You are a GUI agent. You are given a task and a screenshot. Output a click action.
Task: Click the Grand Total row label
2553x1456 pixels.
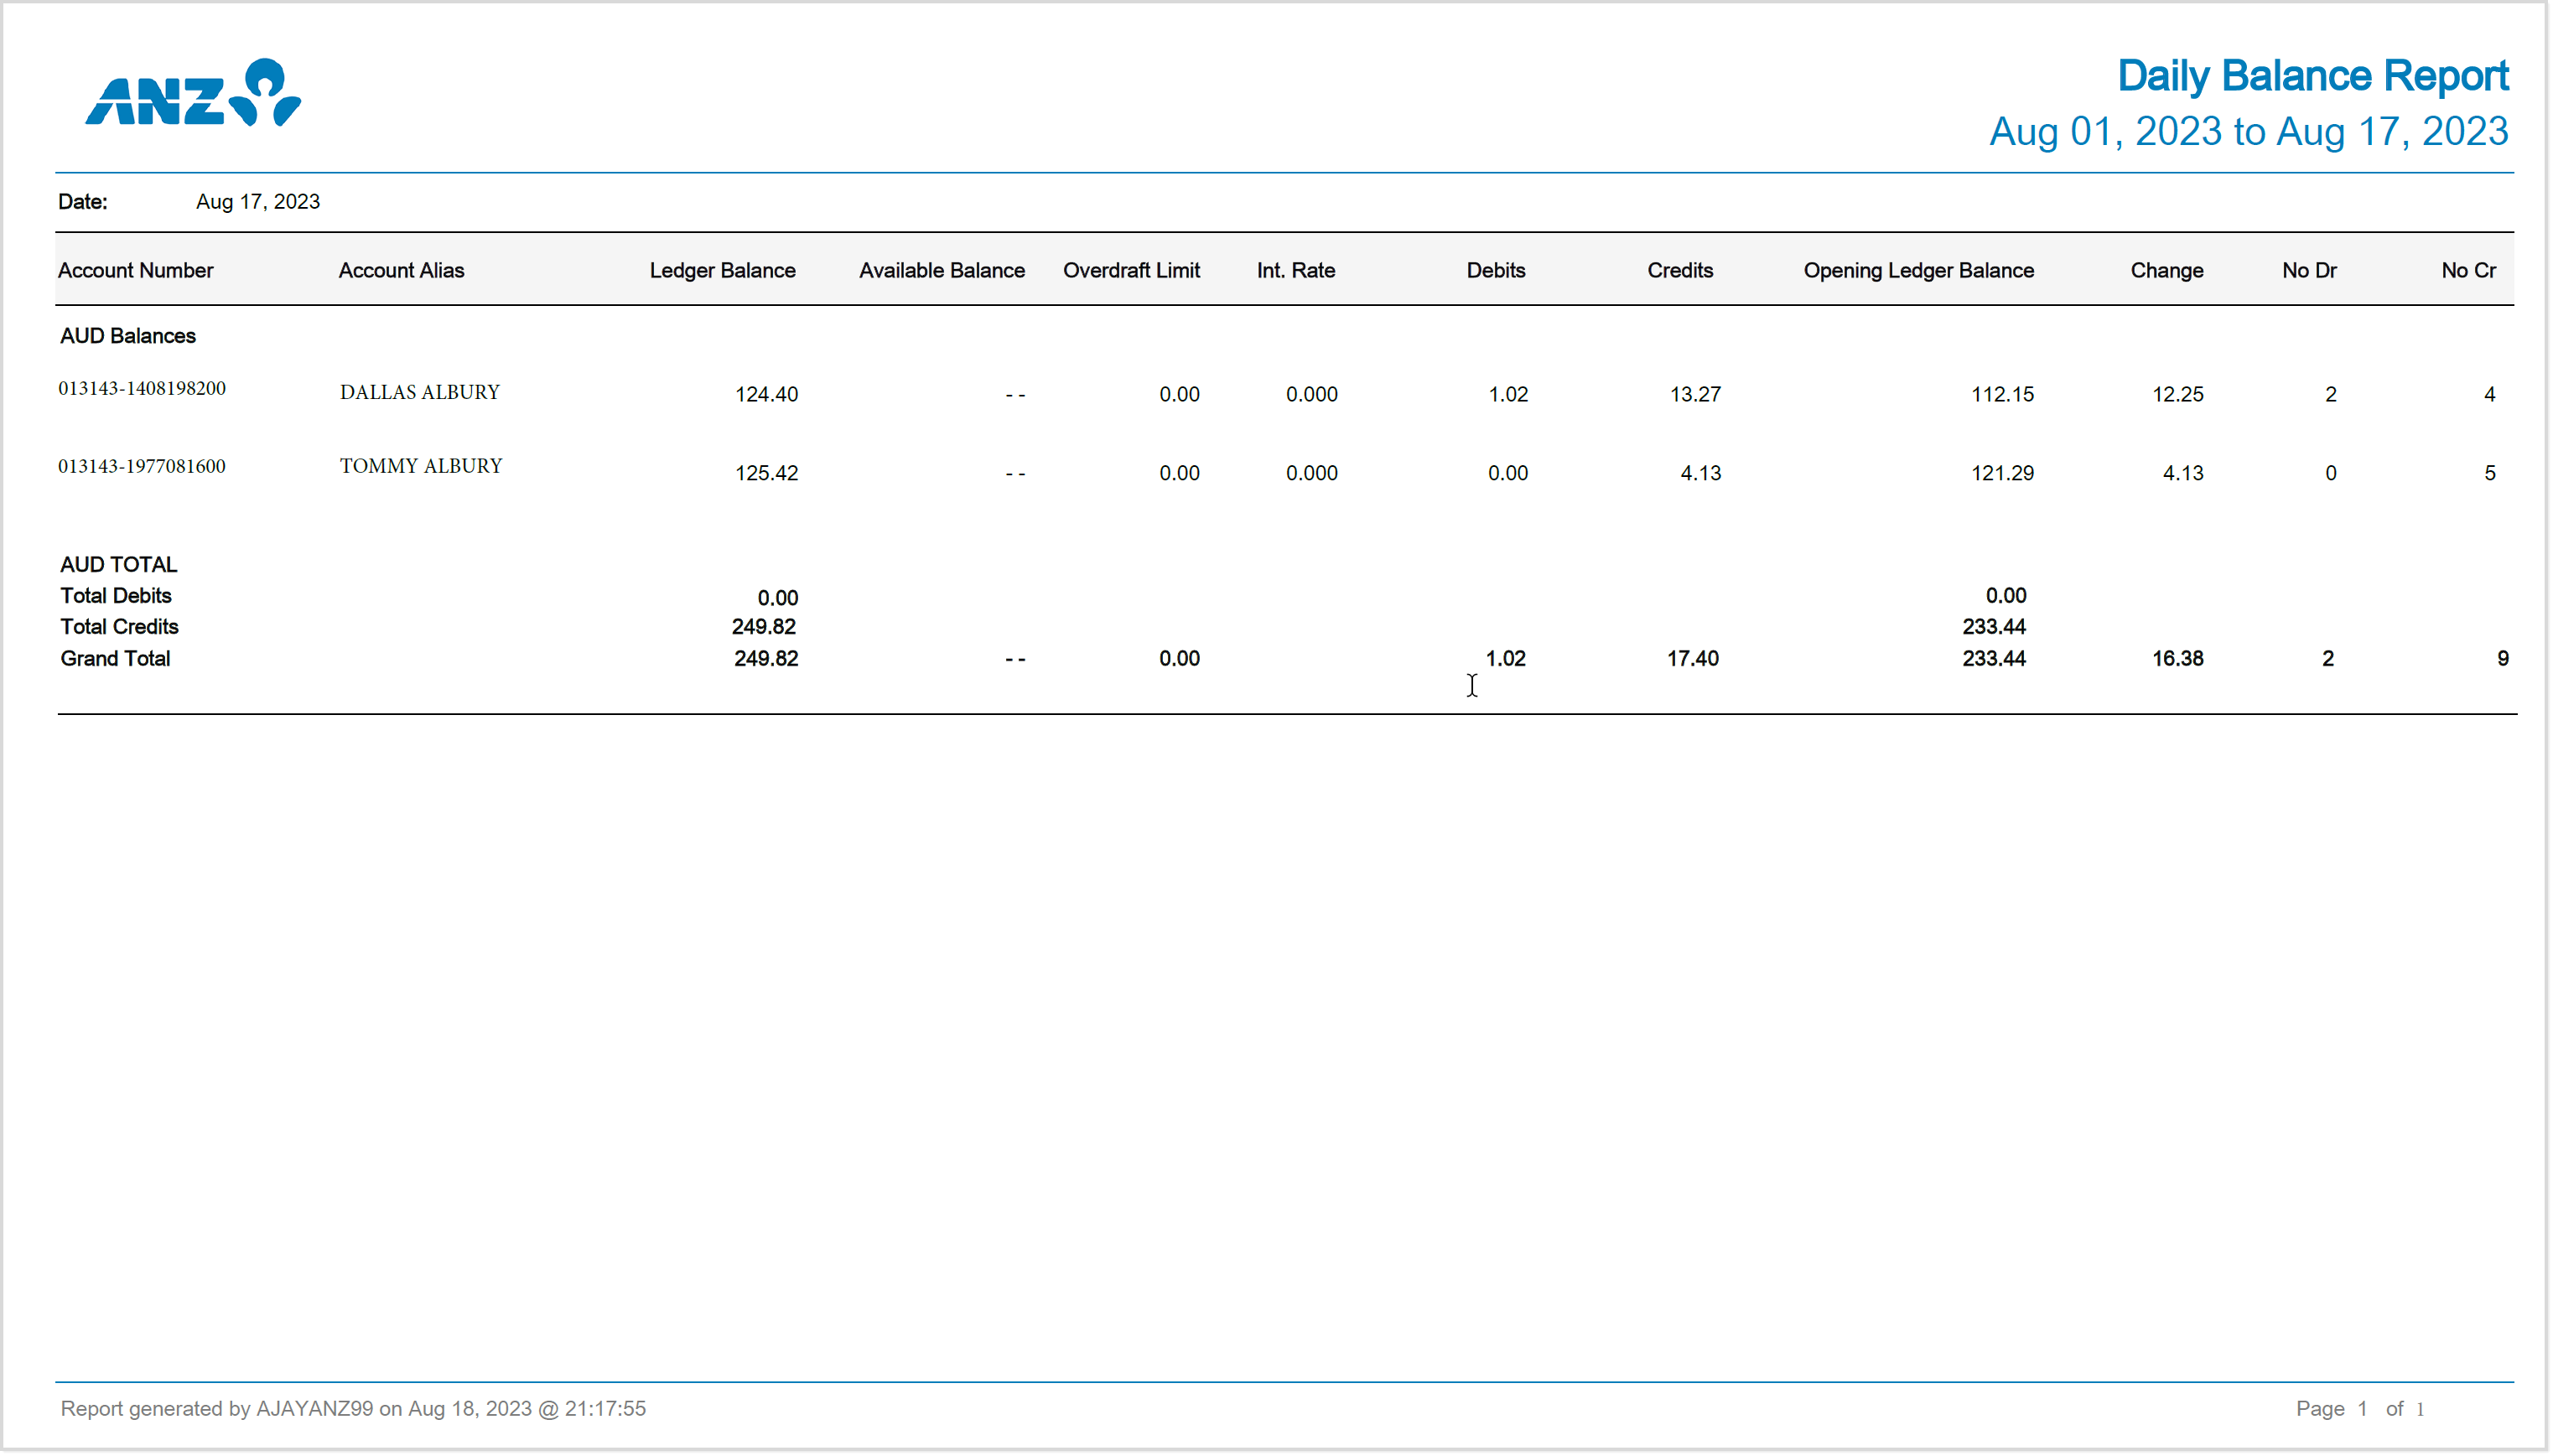pyautogui.click(x=115, y=658)
